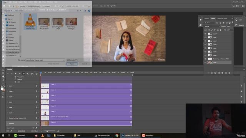
Task: Open the Libraries panel
Action: (x=239, y=25)
